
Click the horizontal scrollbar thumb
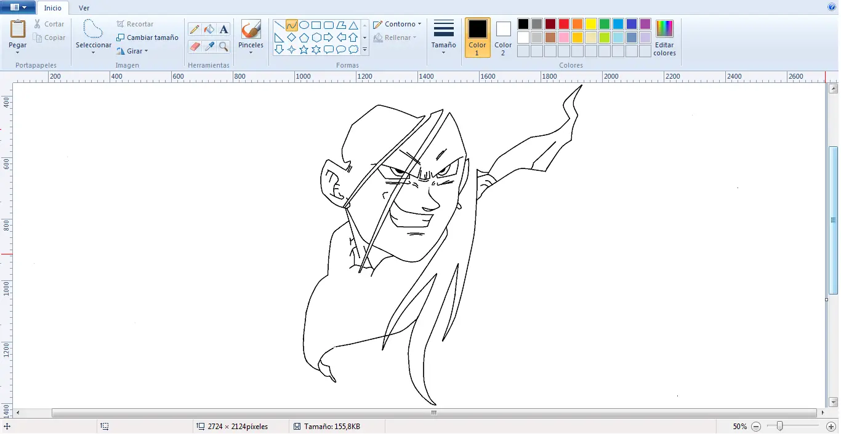[x=433, y=412]
